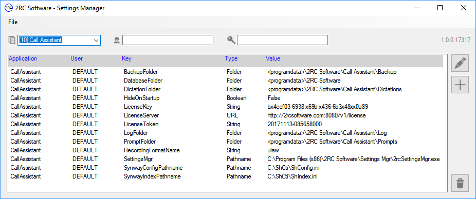
Task: Select the SynwayIndexPathname key row
Action: [x=225, y=176]
